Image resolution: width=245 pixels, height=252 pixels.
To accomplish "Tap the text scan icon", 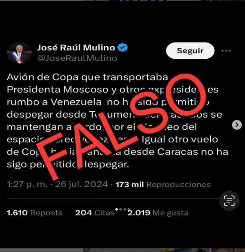I will (x=229, y=201).
